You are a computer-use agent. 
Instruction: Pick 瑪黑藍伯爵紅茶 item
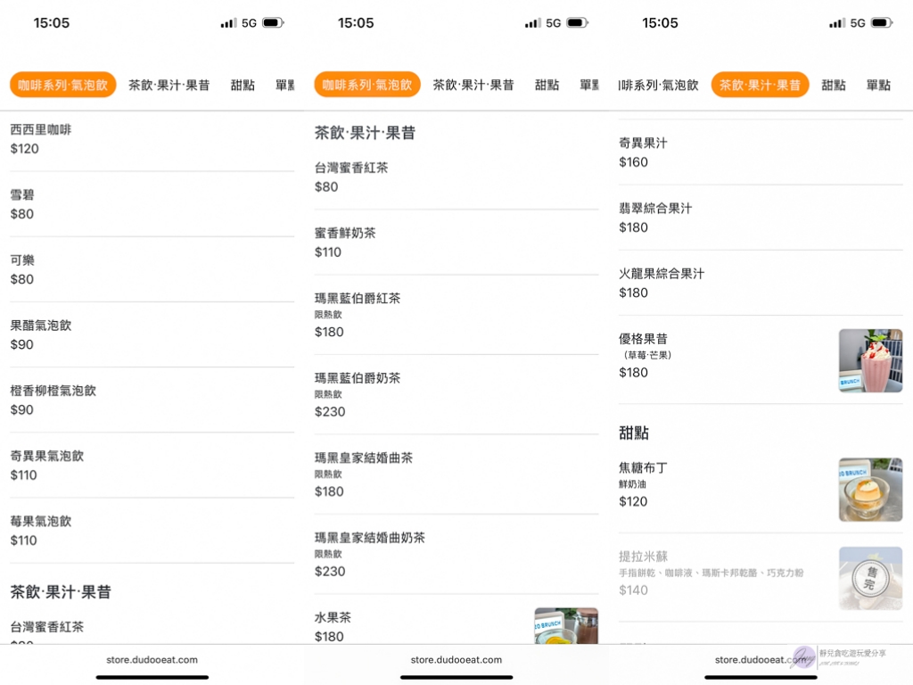456,315
